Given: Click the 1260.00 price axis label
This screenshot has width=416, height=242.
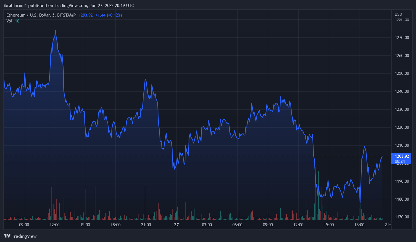Looking at the screenshot, I should pyautogui.click(x=402, y=56).
